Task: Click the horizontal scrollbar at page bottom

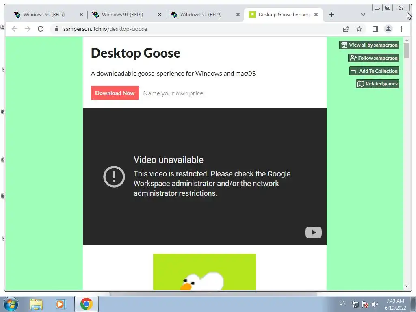Action: pyautogui.click(x=213, y=293)
